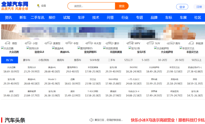Select the 小型 car type icon
The width and height of the screenshot is (205, 124).
coord(31,43)
